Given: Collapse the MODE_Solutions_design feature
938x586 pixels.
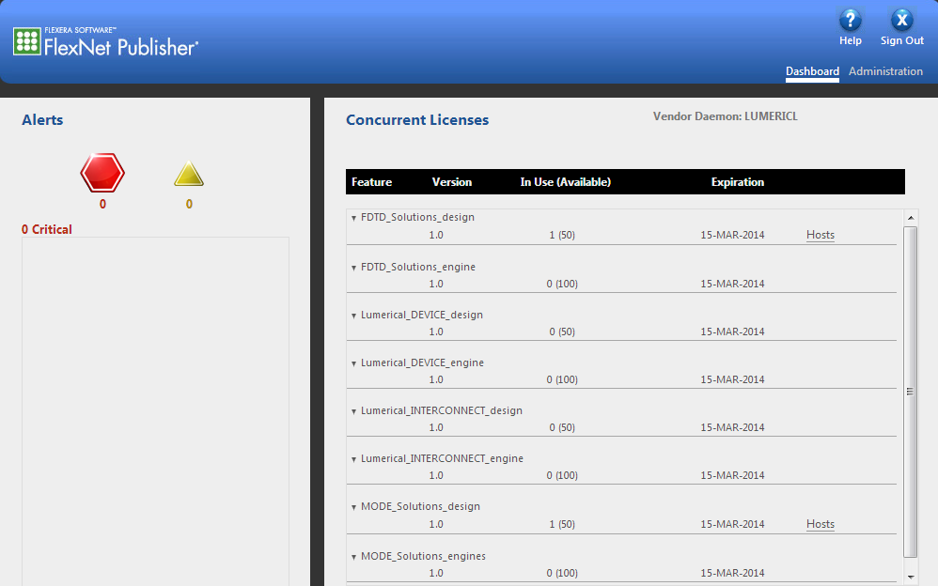Looking at the screenshot, I should [x=353, y=507].
